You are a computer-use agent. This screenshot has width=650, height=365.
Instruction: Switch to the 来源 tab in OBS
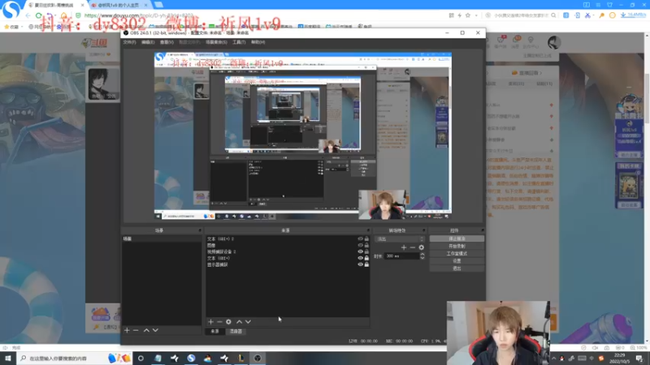pyautogui.click(x=214, y=332)
